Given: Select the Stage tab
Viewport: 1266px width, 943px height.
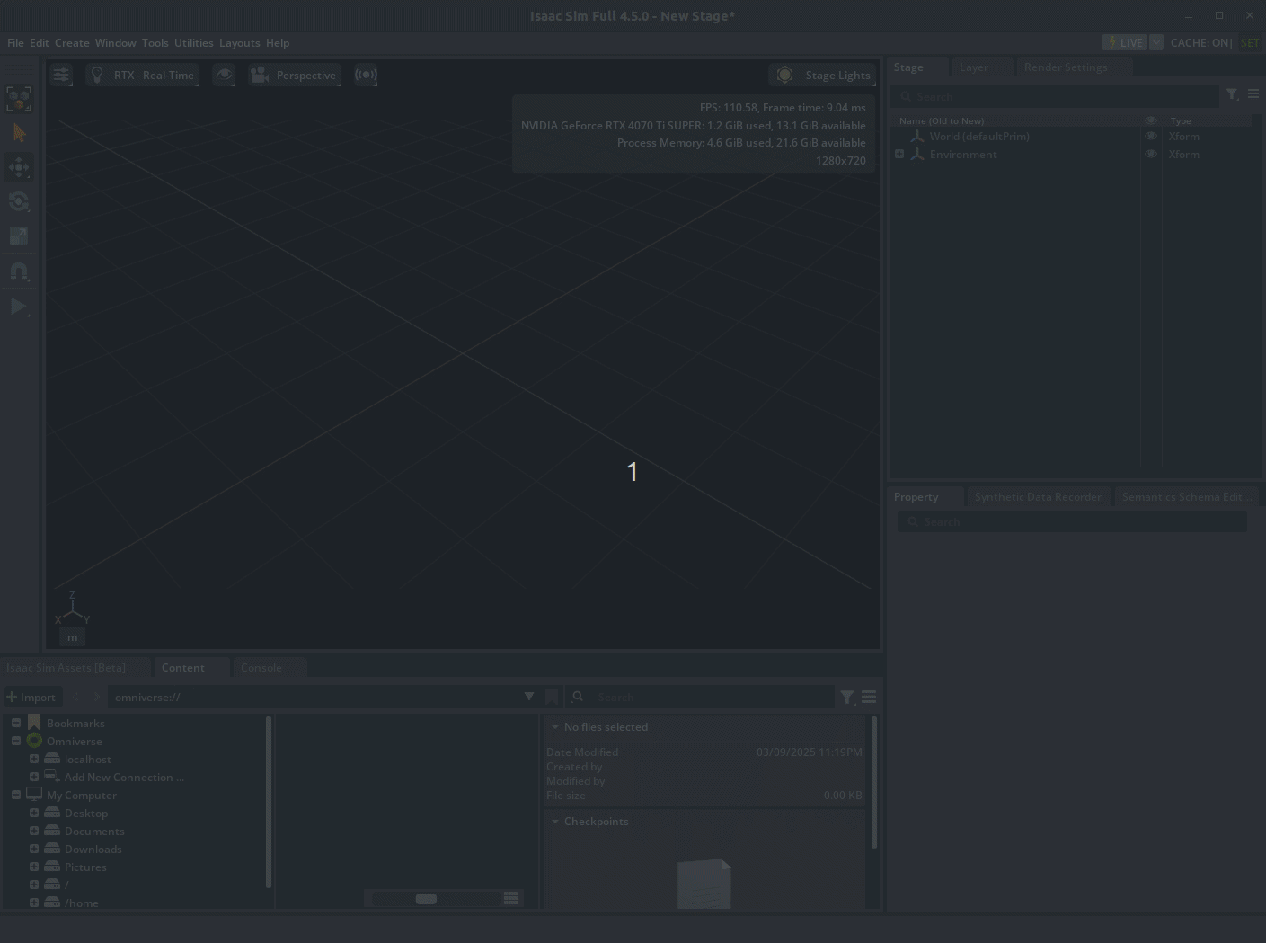Looking at the screenshot, I should coord(908,67).
